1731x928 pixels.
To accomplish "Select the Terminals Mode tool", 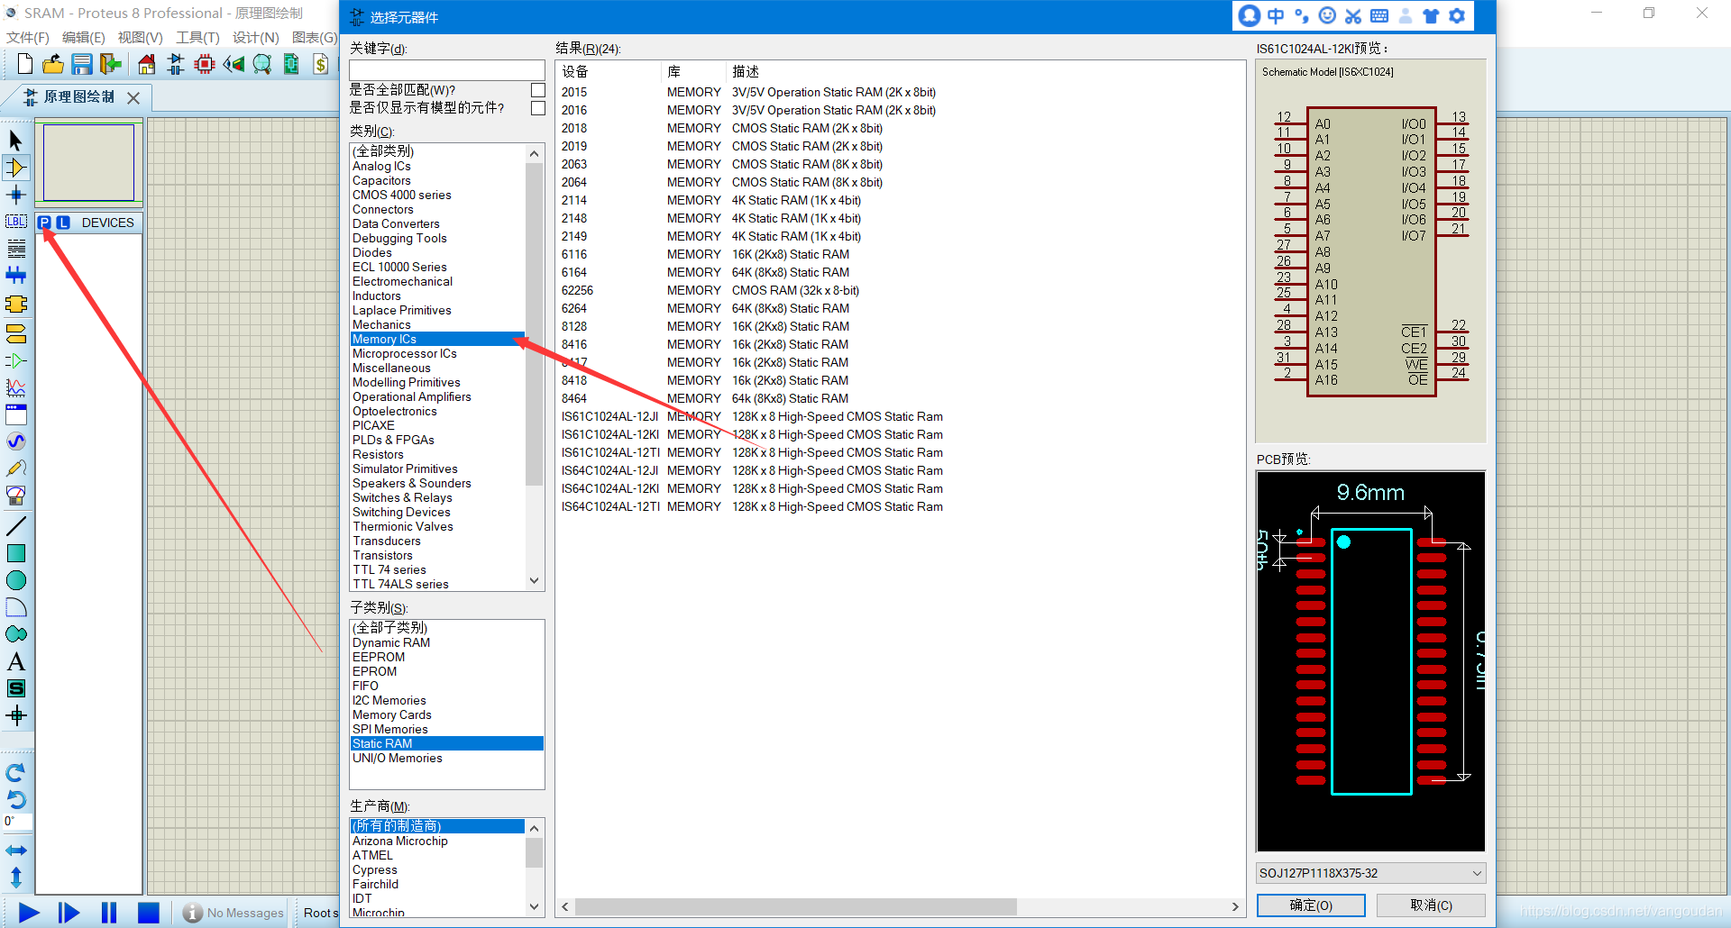I will (15, 333).
